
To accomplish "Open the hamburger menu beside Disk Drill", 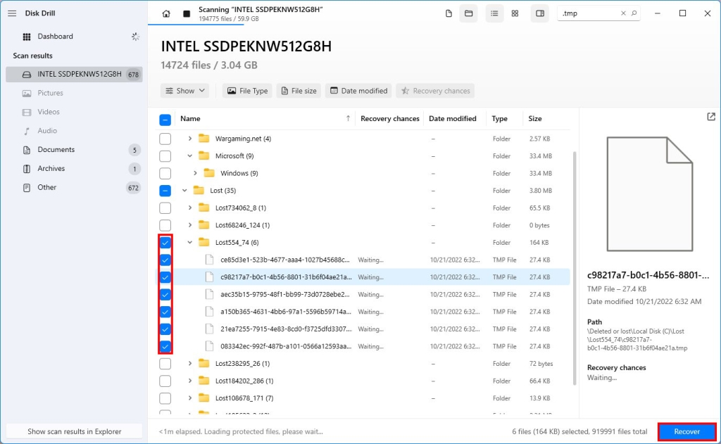I will coord(12,12).
